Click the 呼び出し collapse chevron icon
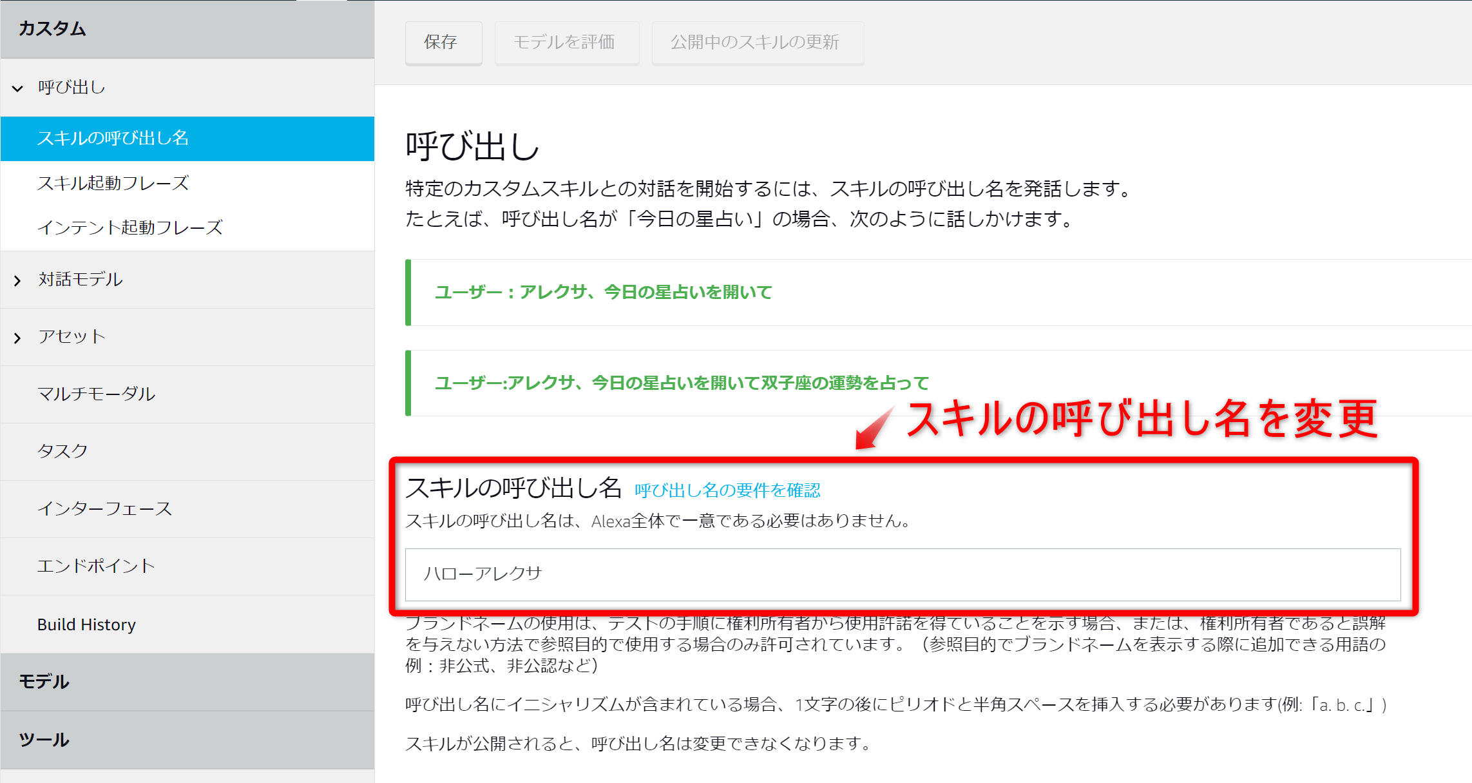1472x783 pixels. coord(17,88)
